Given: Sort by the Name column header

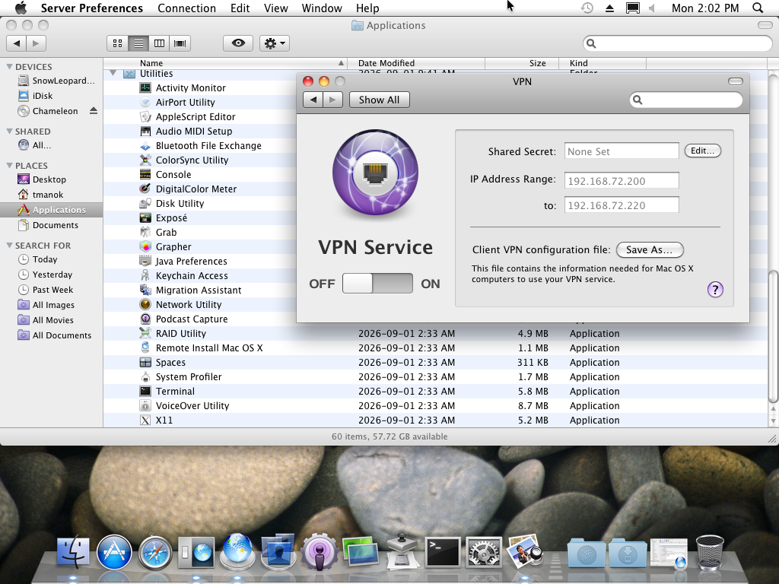Looking at the screenshot, I should point(225,63).
